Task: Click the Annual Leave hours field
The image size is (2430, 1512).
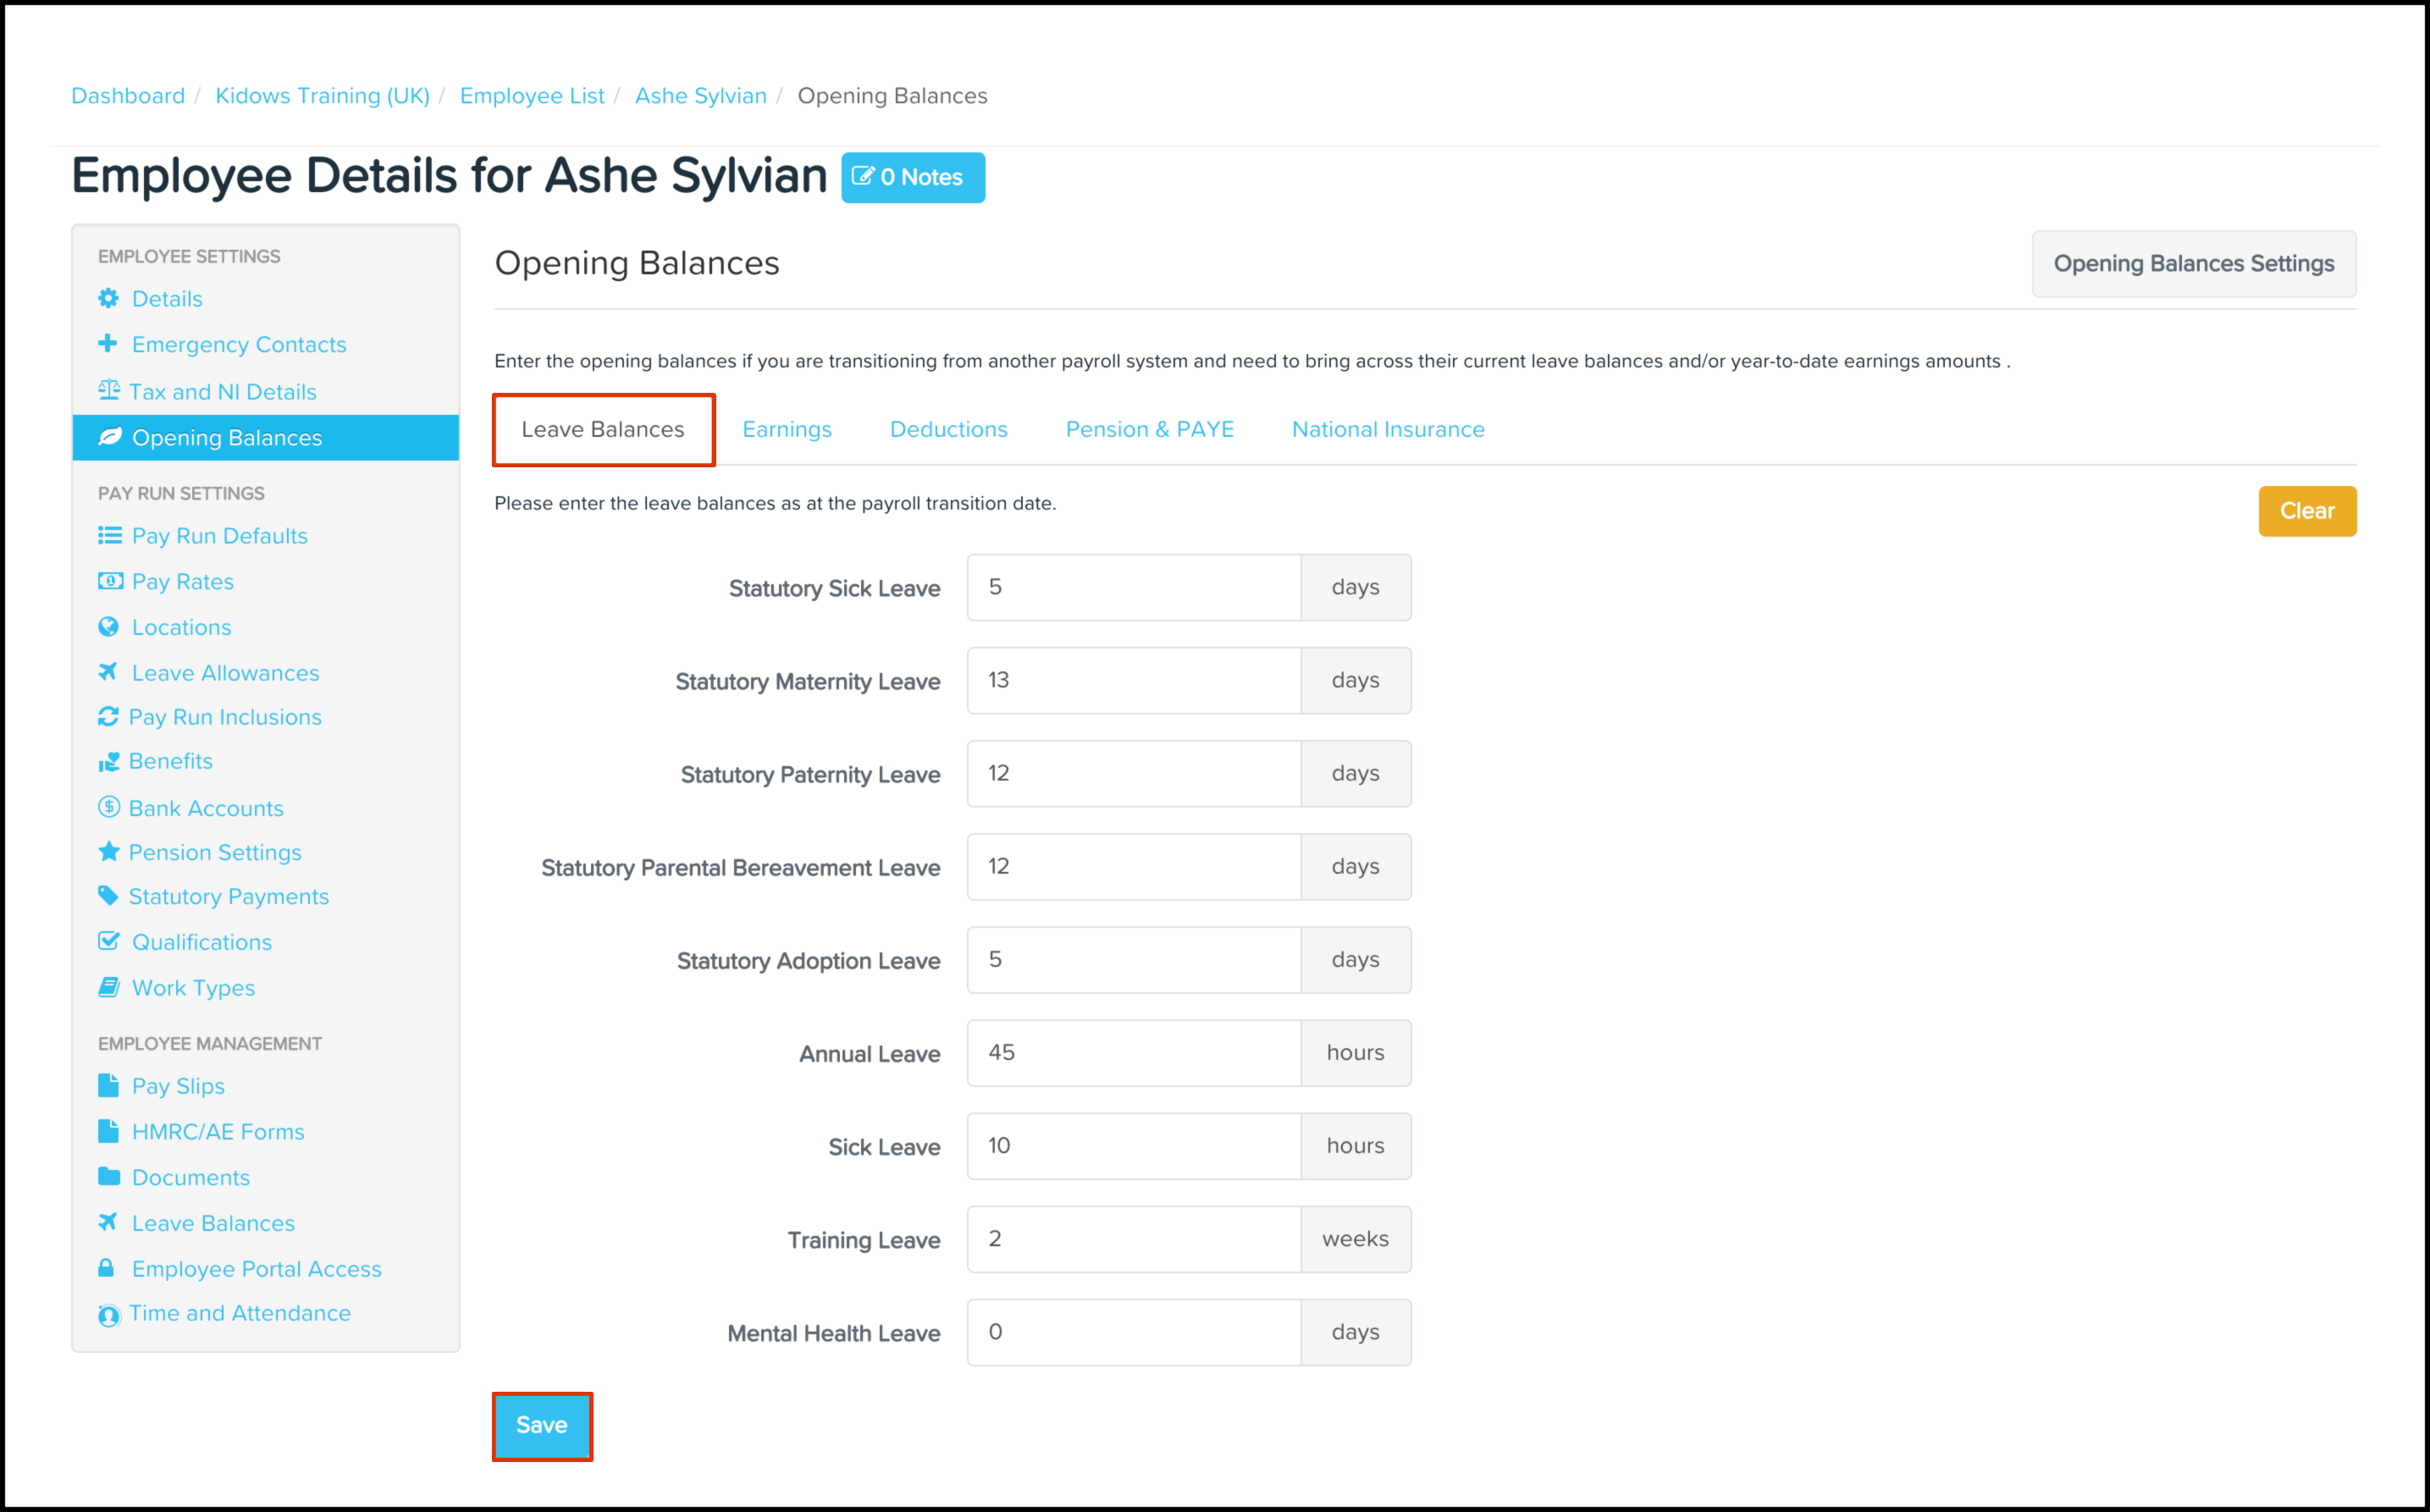Action: tap(1133, 1053)
